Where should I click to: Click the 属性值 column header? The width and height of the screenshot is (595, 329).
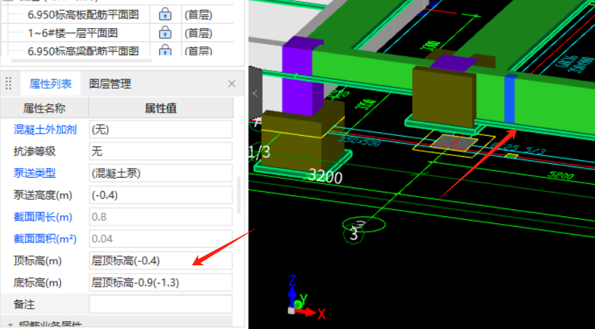160,108
